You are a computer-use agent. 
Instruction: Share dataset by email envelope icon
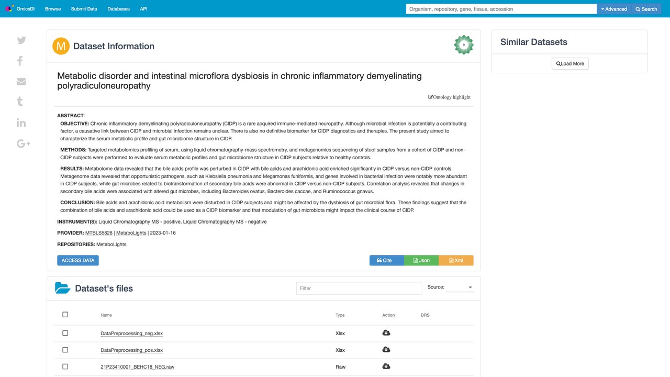(21, 81)
